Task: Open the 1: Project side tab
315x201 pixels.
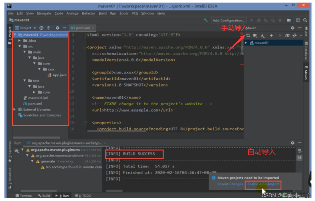Action: pyautogui.click(x=10, y=35)
